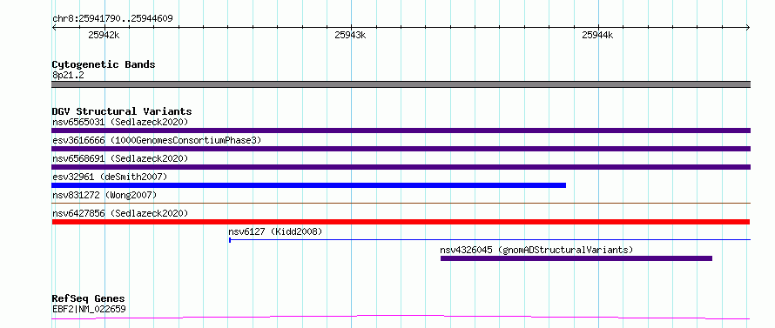Image resolution: width=775 pixels, height=328 pixels.
Task: Select the gray 8p21.2 band bar
Action: (401, 84)
